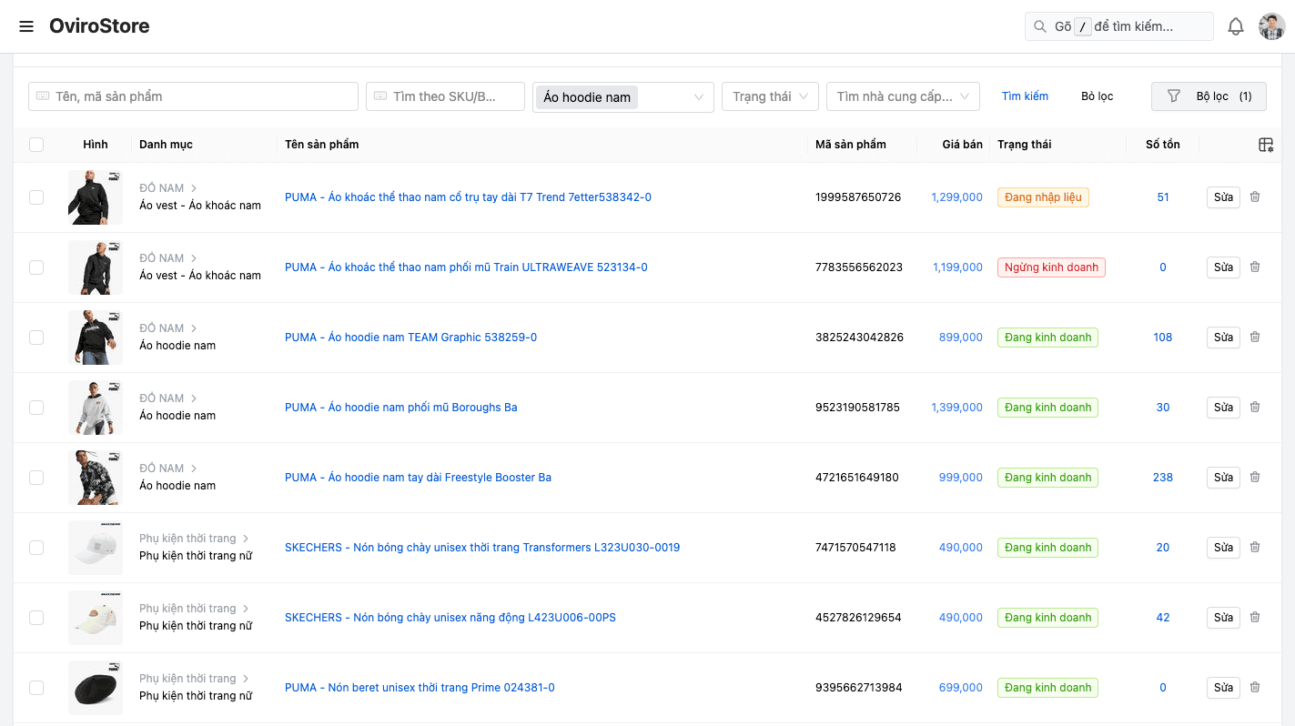Open the Trạng thái status dropdown
Viewport: 1295px width, 726px height.
coord(770,96)
